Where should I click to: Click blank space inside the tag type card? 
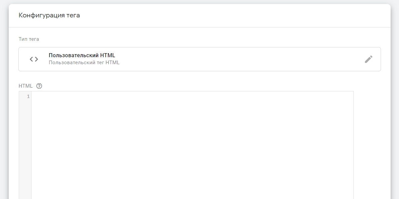[235, 59]
